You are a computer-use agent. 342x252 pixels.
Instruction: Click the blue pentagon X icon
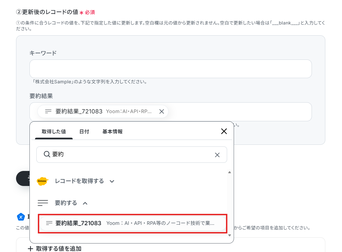21,217
